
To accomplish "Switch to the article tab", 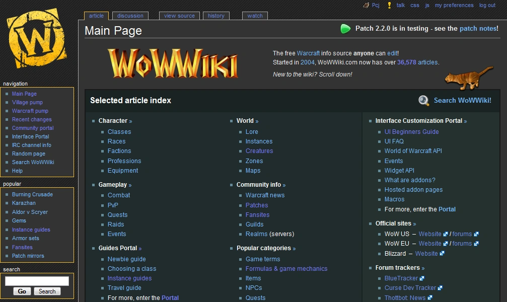I will tap(96, 16).
